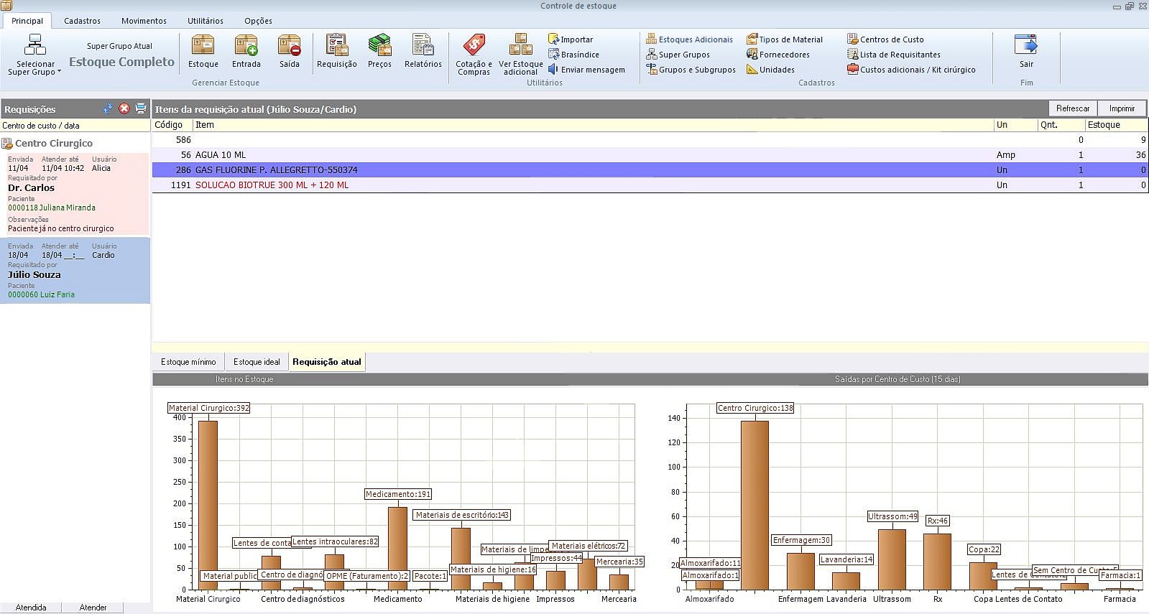The image size is (1149, 614).
Task: Open the Utilitários ribbon tab
Action: 206,21
